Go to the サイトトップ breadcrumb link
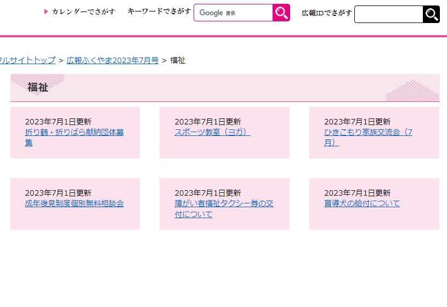Screen dimensions: 447x307 coord(27,60)
